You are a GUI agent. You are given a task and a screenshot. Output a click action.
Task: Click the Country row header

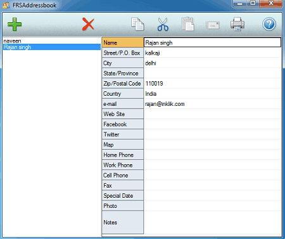(x=123, y=94)
